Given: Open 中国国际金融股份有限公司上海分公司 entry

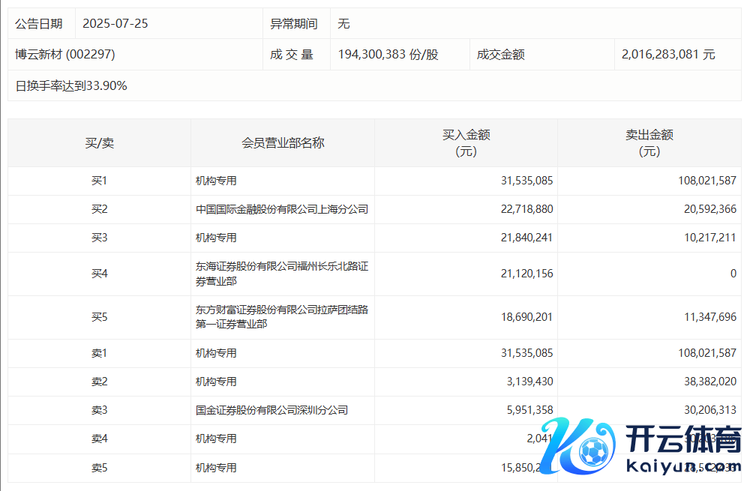Looking at the screenshot, I should point(282,209).
